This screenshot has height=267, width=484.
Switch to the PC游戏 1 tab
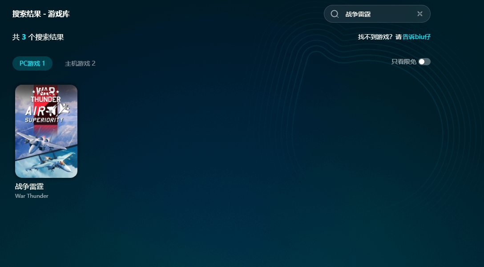[x=32, y=63]
